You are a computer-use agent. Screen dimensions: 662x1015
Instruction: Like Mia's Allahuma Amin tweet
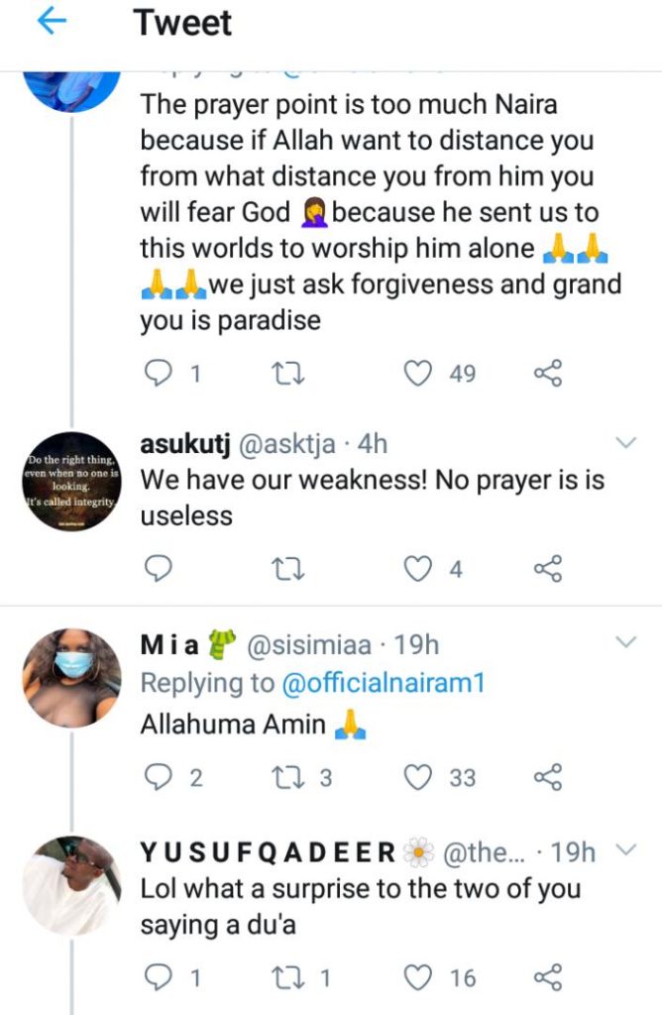point(420,778)
